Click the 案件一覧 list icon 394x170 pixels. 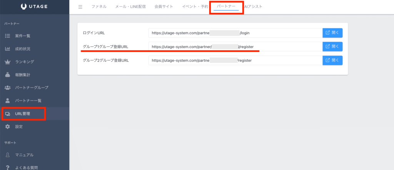[x=8, y=36]
